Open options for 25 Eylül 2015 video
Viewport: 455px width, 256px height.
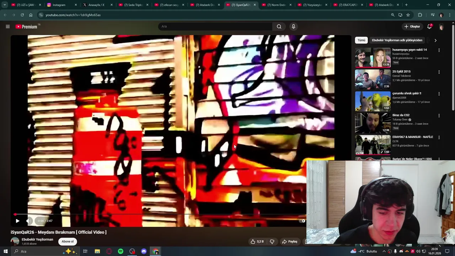pos(439,72)
